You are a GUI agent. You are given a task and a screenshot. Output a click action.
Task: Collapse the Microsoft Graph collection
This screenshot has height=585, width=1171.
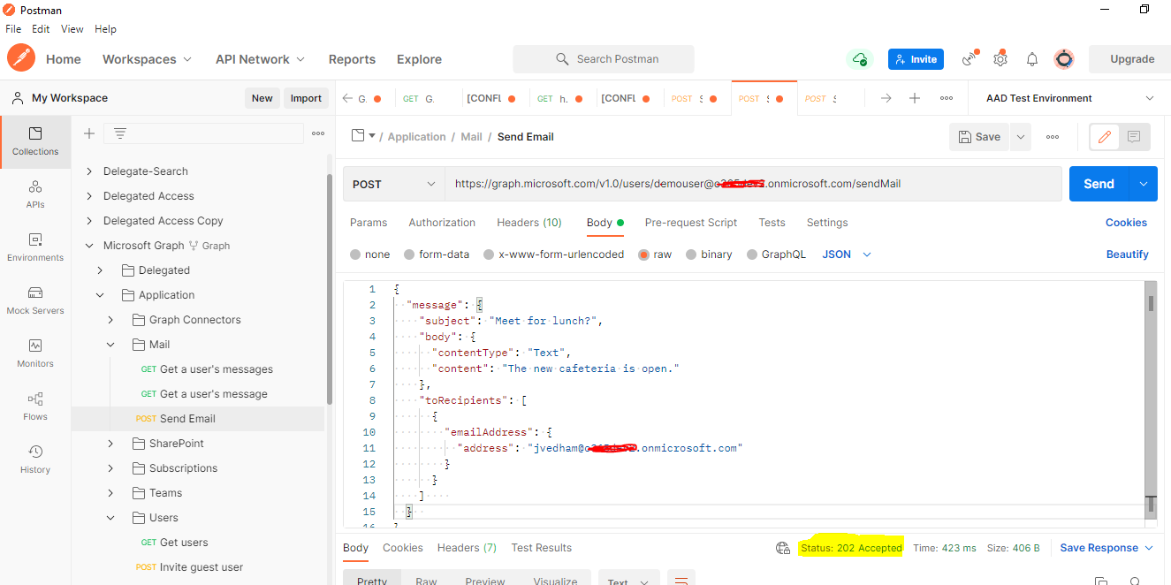89,246
